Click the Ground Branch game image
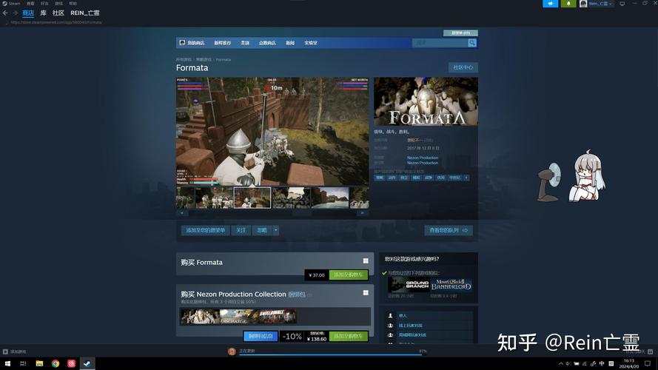This screenshot has width=658, height=370. point(409,285)
